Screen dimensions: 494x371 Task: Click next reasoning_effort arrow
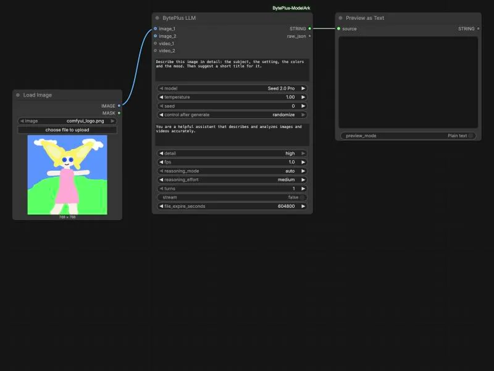click(303, 180)
